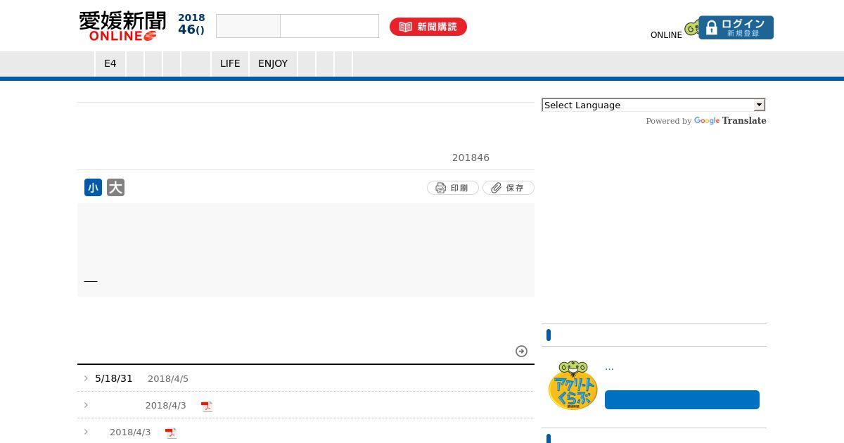Click the frog mascot icon beside ONLINE
This screenshot has width=844, height=443.
tap(692, 28)
